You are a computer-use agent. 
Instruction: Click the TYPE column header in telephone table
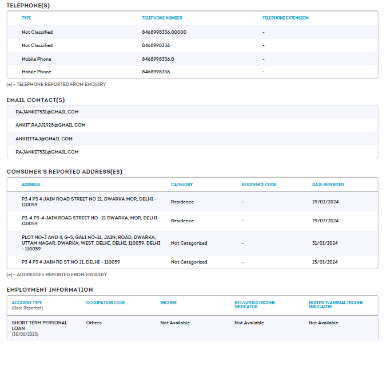(x=26, y=18)
